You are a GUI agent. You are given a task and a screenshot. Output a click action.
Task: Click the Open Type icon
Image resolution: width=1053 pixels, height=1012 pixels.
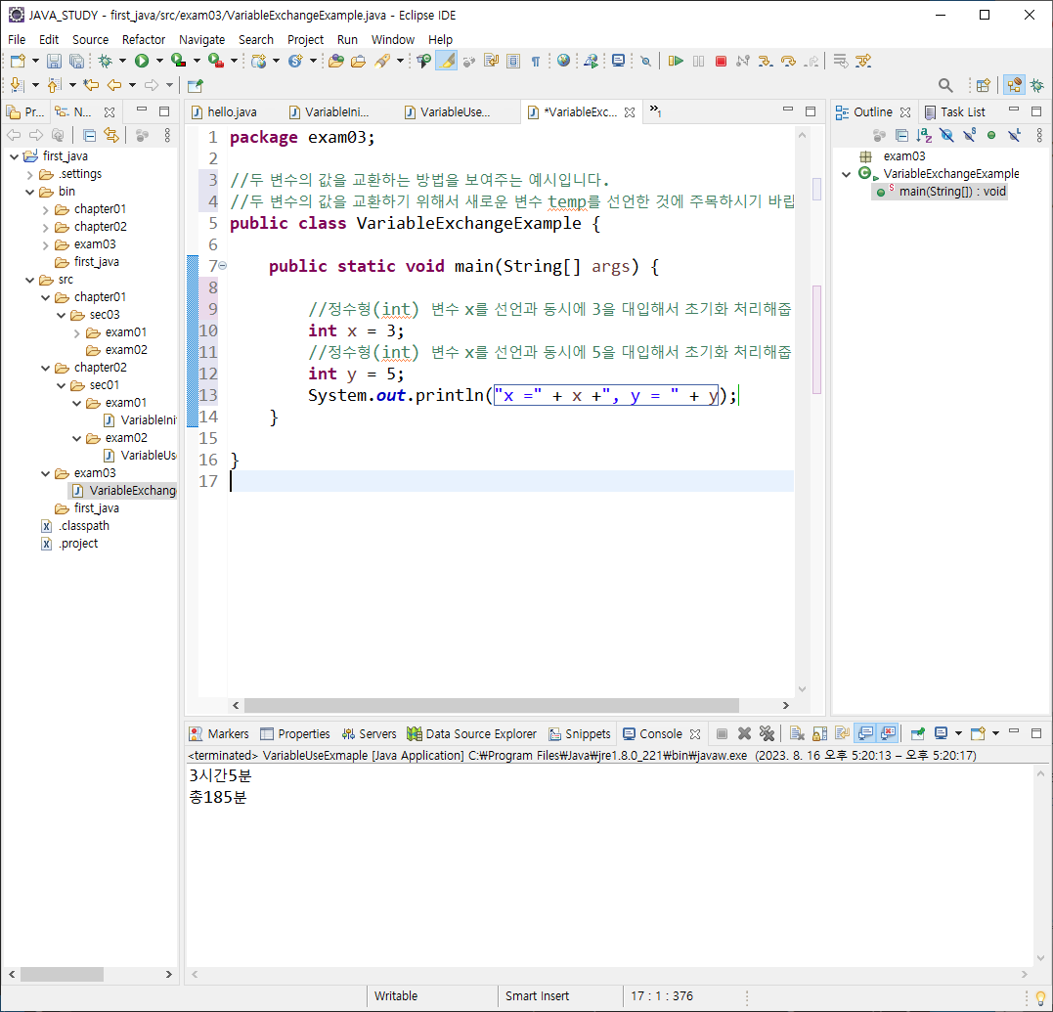335,61
